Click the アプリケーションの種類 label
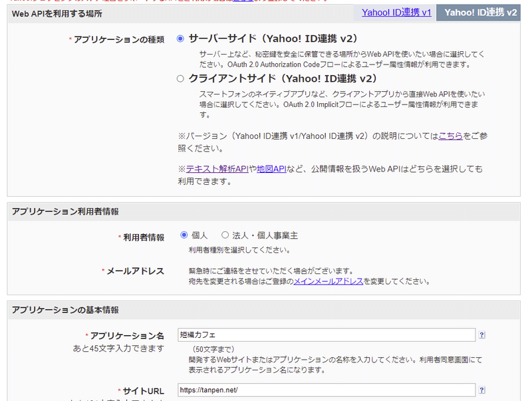The image size is (532, 401). [x=119, y=40]
